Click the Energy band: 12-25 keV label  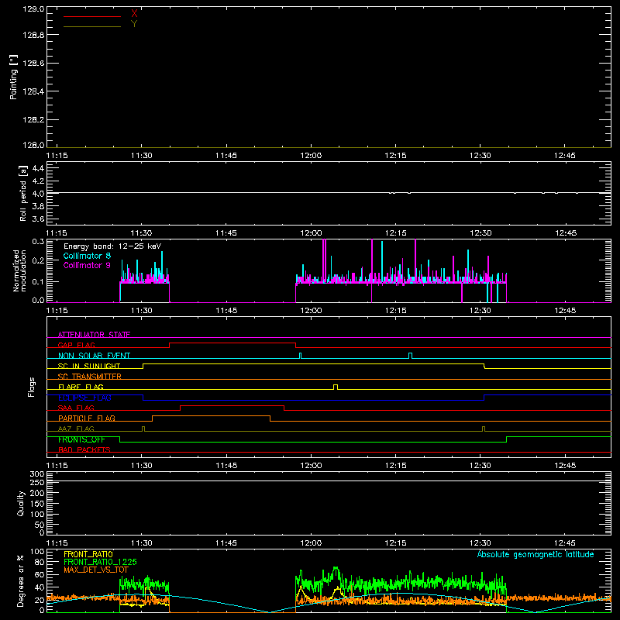[x=112, y=246]
